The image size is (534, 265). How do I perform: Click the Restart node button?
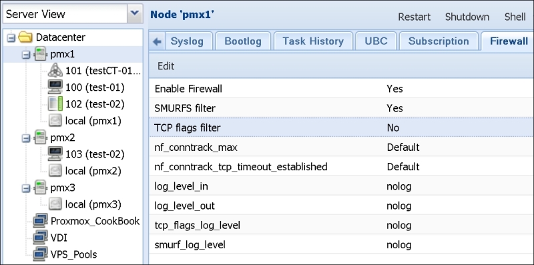tap(414, 17)
